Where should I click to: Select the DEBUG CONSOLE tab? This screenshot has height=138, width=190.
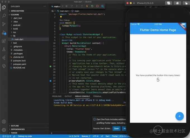(x=82, y=96)
